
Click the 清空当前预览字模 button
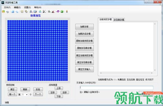point(84,55)
